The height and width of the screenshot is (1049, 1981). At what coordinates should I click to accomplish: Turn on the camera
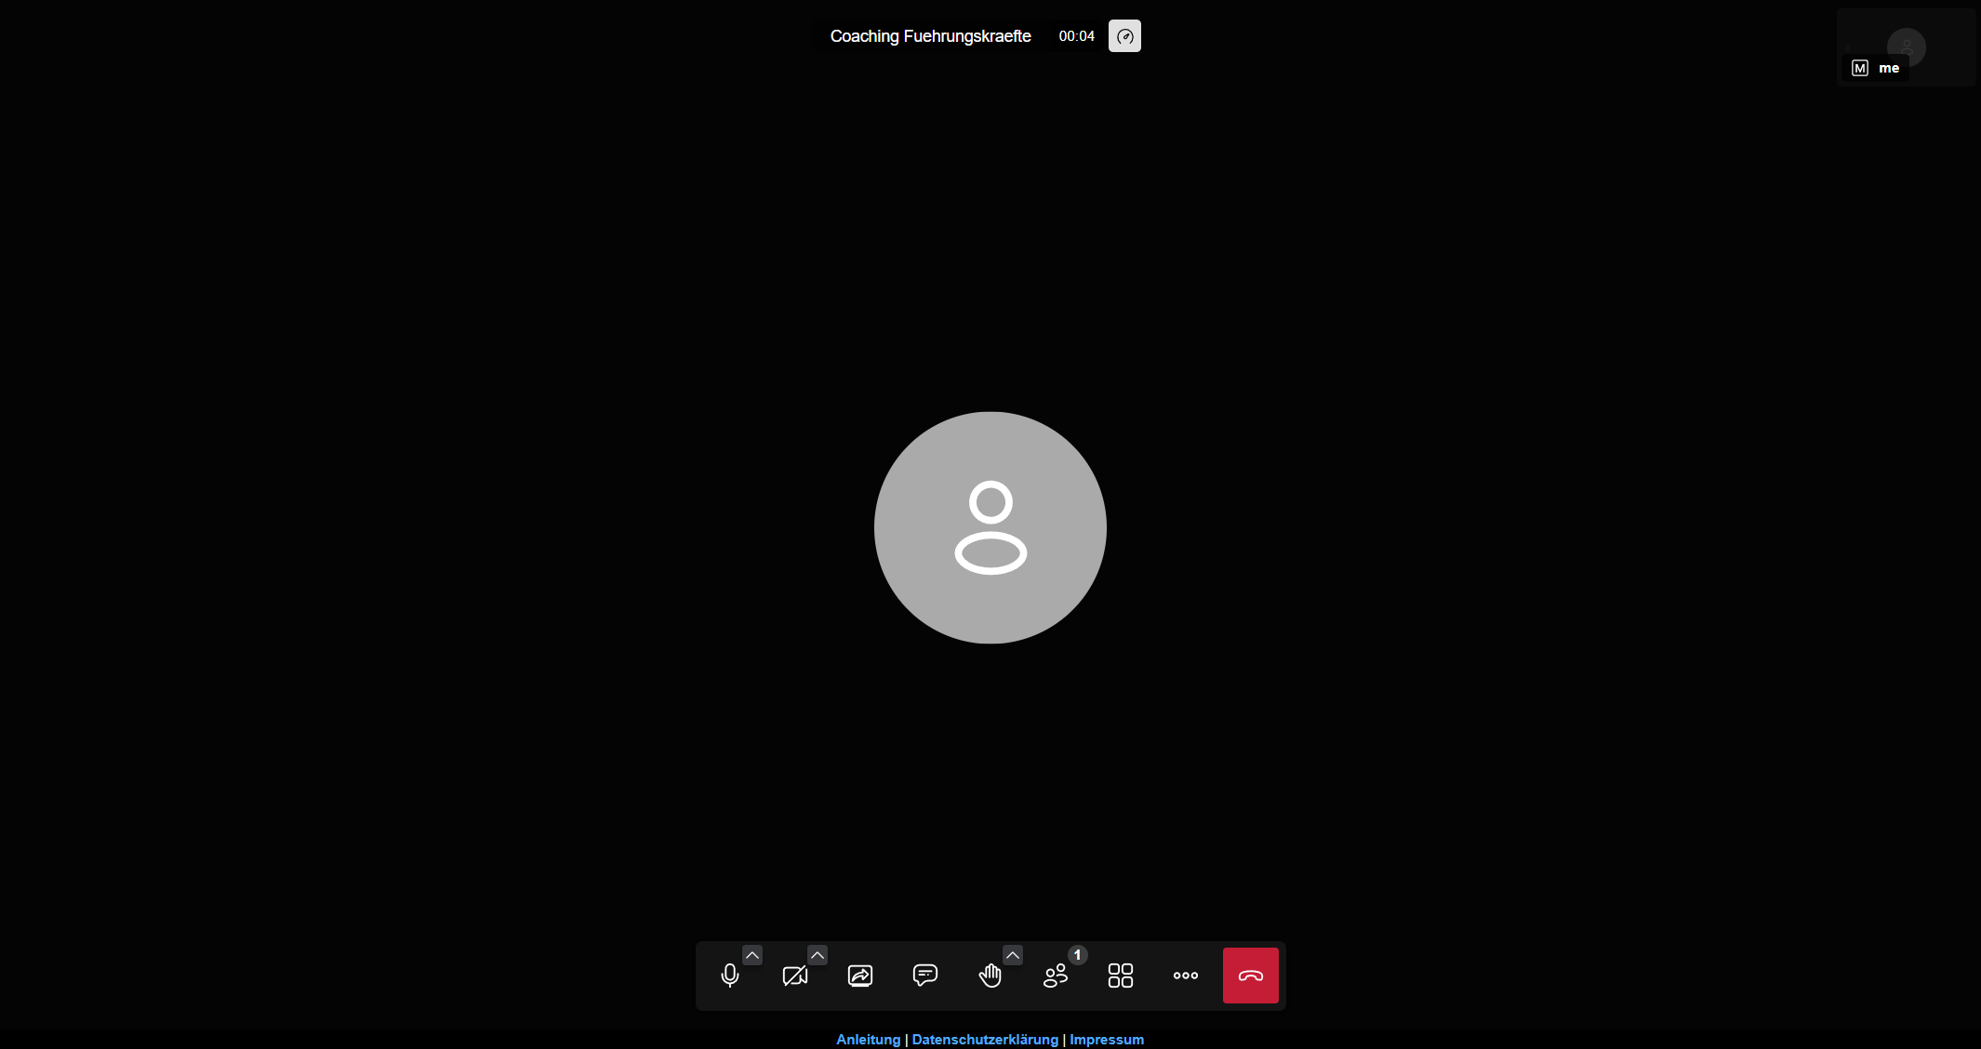(x=794, y=976)
